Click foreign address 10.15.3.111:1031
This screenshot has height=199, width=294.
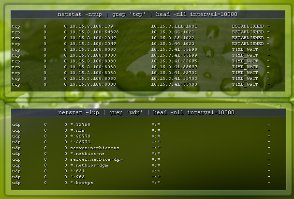pyautogui.click(x=174, y=26)
